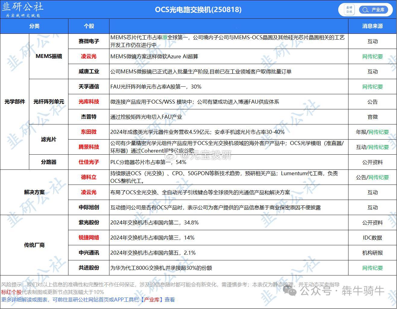Select the 共进股份 stock cell
The image size is (397, 309).
[89, 268]
